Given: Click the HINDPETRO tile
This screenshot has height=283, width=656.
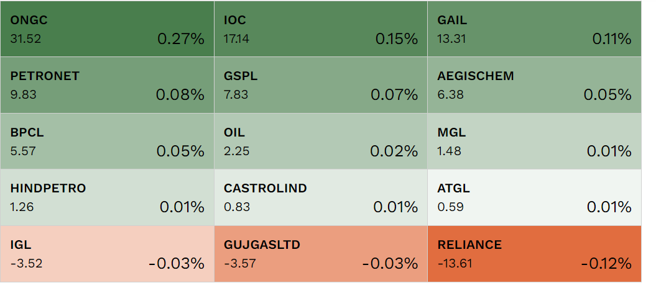Looking at the screenshot, I should coord(107,197).
